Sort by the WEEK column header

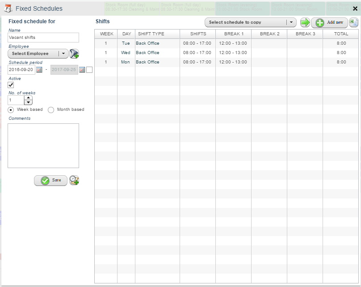[106, 34]
